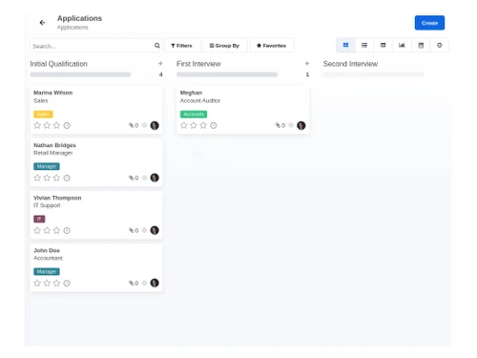
Task: Open attachments on Vivian Thompson card
Action: (134, 230)
